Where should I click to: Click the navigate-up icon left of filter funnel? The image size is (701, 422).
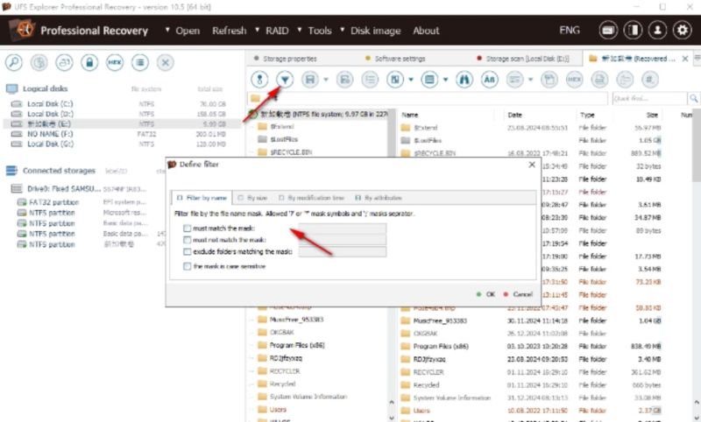[259, 80]
